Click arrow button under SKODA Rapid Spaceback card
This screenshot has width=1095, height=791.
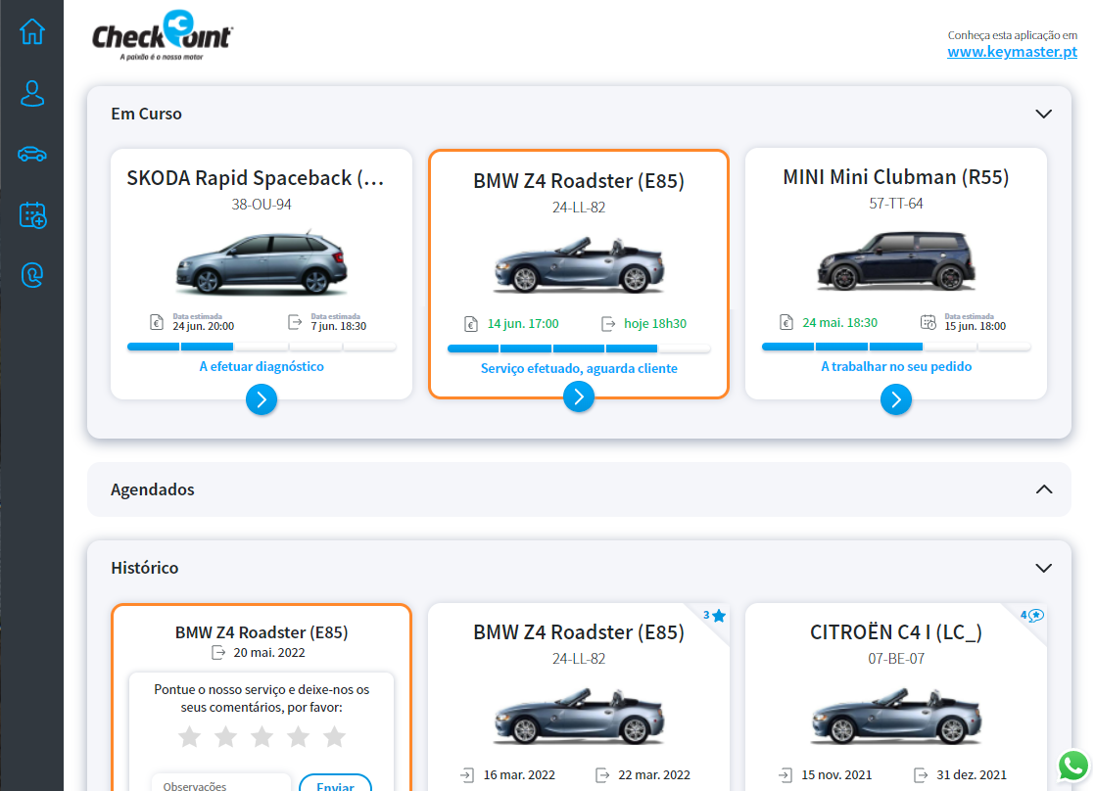(262, 399)
